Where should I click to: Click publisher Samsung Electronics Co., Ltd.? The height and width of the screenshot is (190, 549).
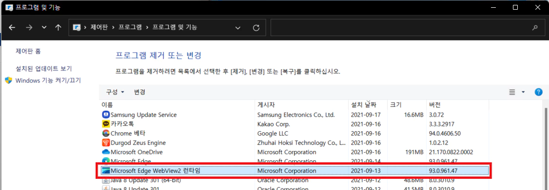pos(296,115)
